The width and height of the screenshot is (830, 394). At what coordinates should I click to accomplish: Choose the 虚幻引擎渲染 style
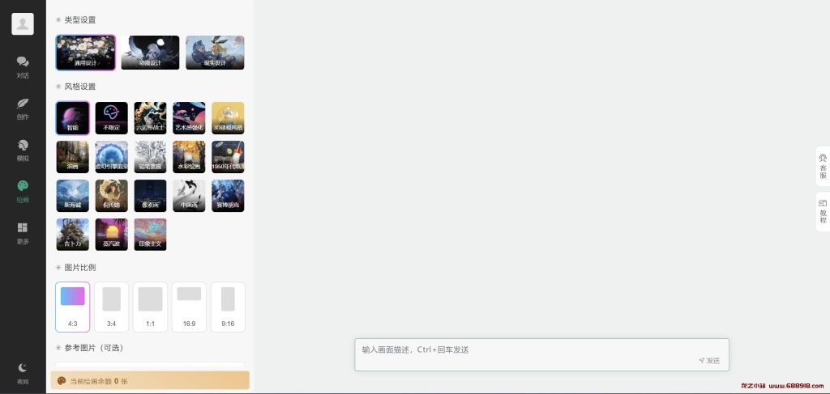coord(112,157)
